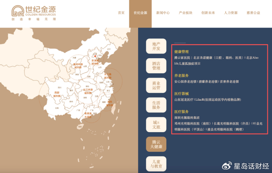This screenshot has height=173, width=272.
Task: Click the 粤港澳大湾区 map label
Action: pyautogui.click(x=88, y=115)
